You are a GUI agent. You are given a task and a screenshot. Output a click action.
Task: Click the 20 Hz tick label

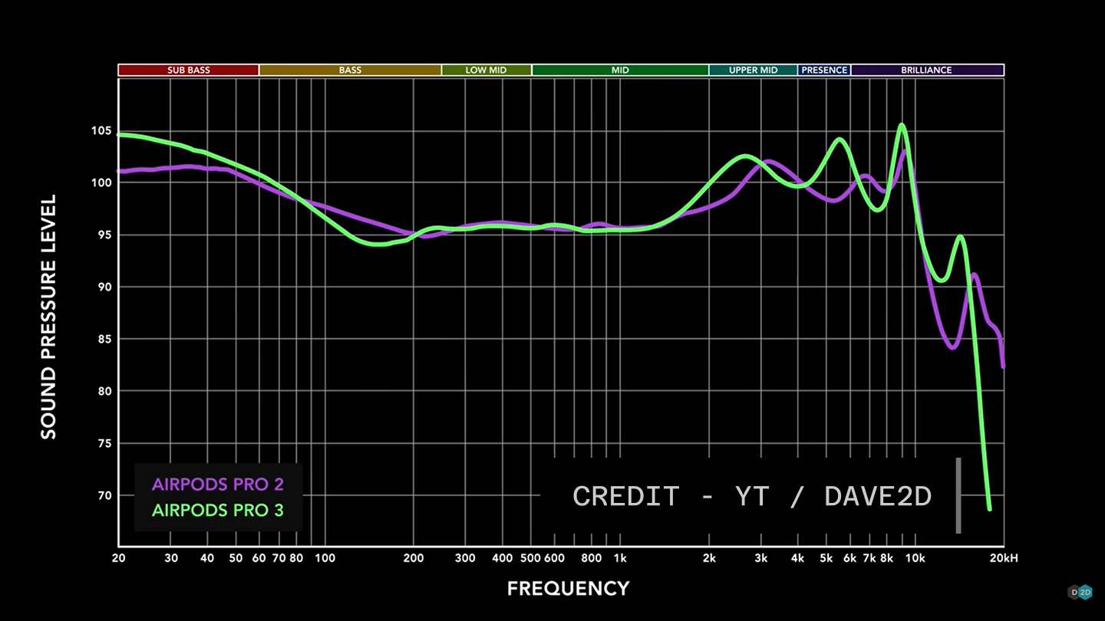coord(119,559)
